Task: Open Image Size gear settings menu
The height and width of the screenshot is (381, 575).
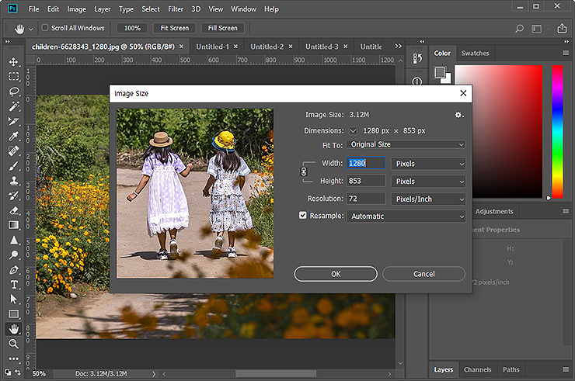Action: [459, 115]
